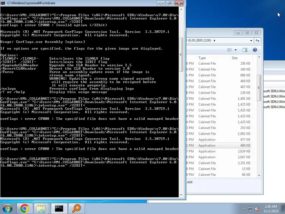Open the view options dropdown arrow

(235, 50)
